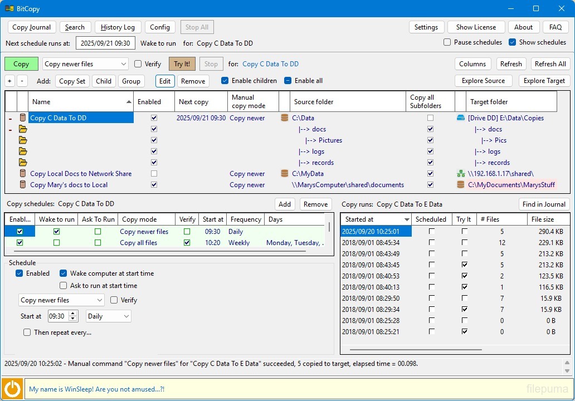
Task: Click the Explore Target button
Action: [544, 81]
